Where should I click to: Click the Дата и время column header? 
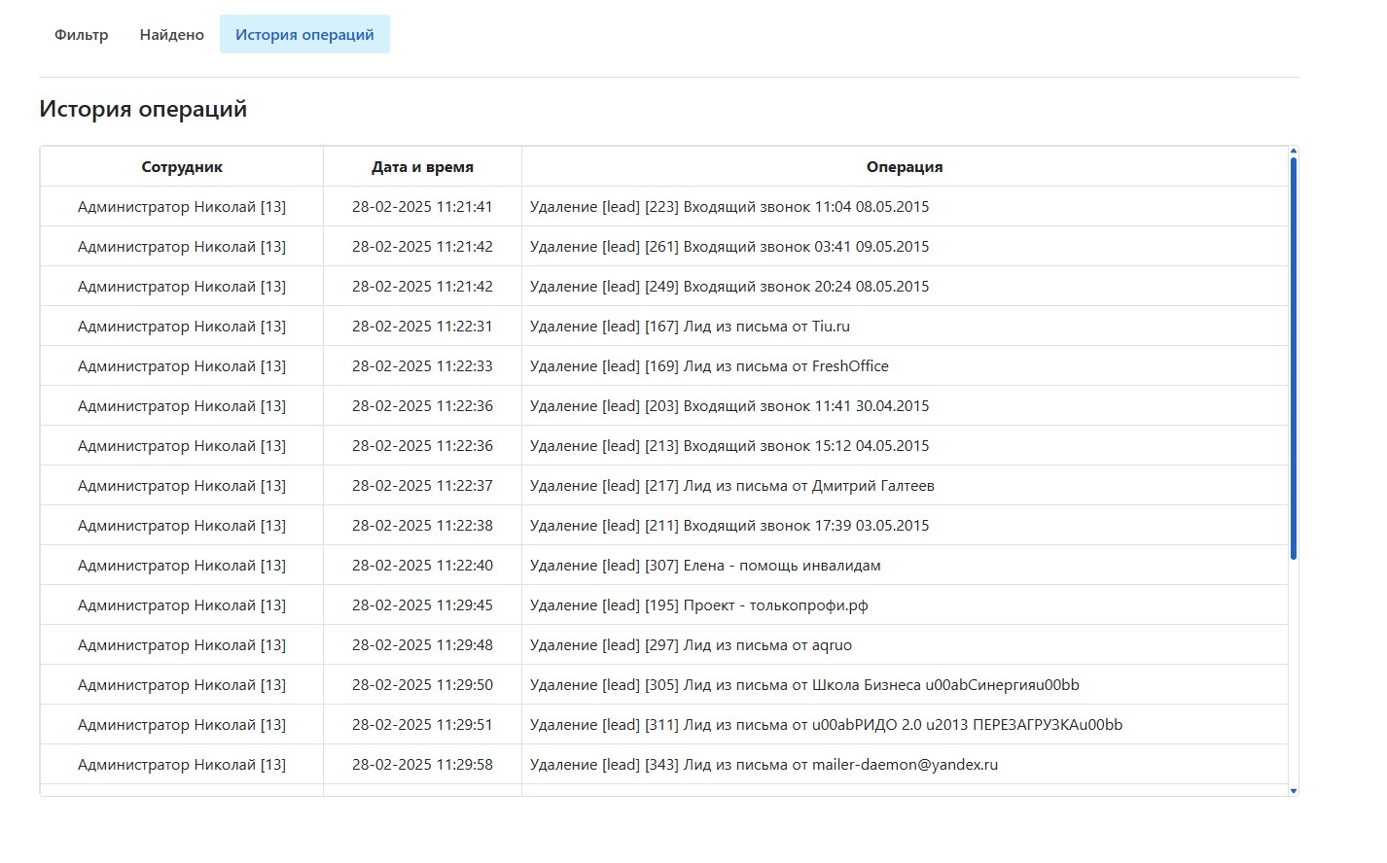(x=422, y=167)
